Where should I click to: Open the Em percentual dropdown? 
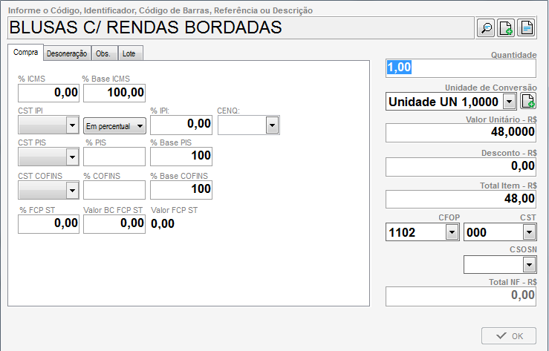(x=139, y=126)
